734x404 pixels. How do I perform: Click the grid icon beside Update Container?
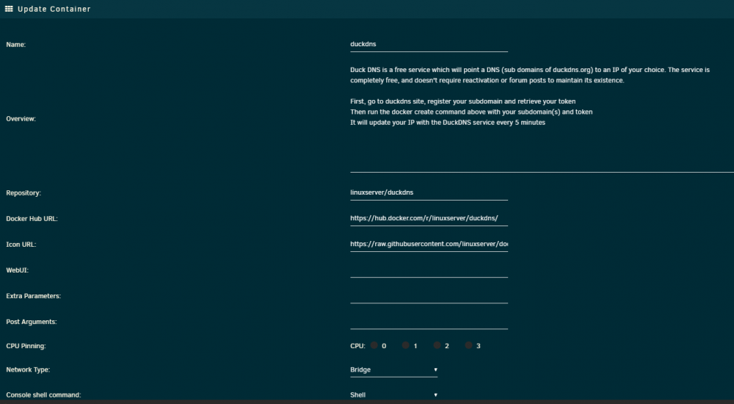click(9, 9)
